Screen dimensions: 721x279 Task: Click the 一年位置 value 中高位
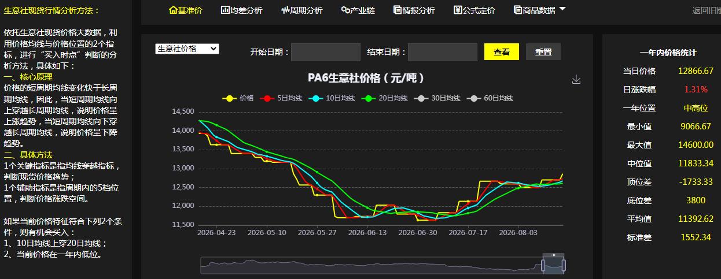tap(696, 108)
